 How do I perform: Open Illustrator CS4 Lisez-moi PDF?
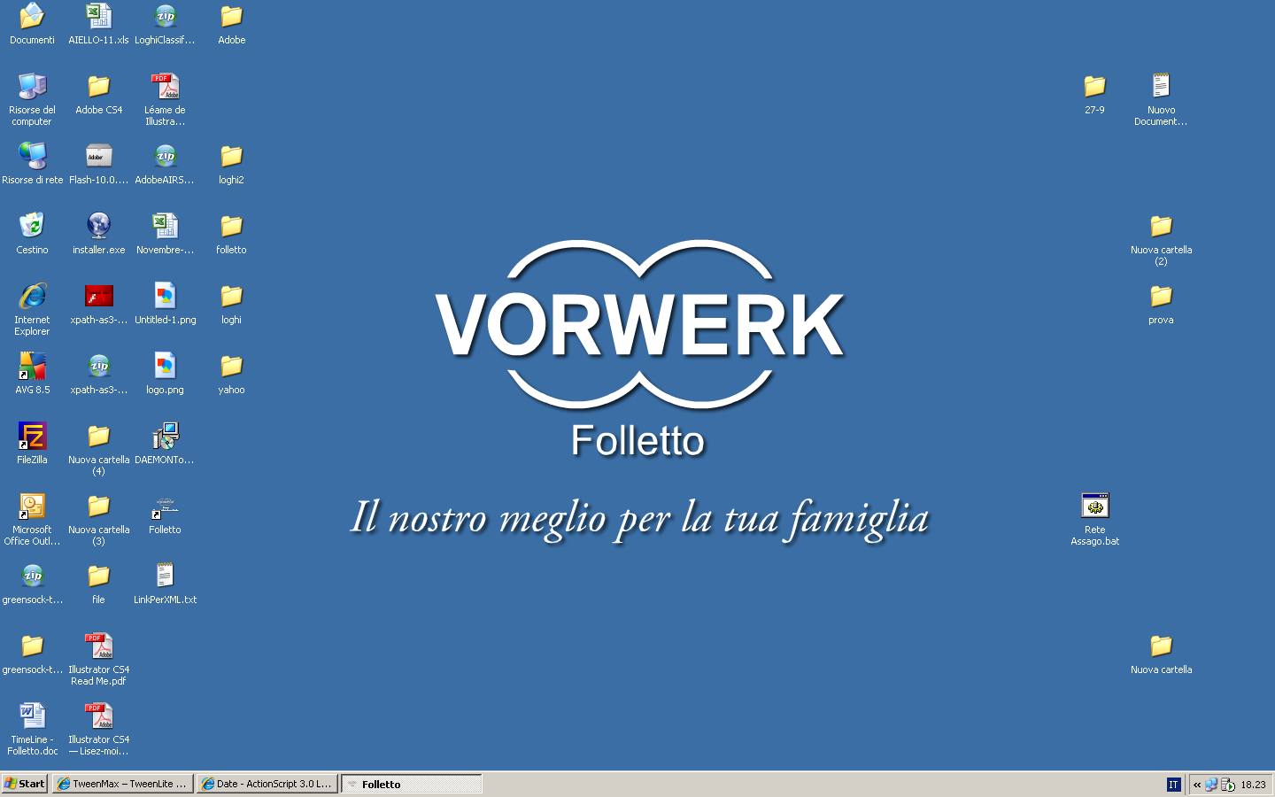point(98,716)
